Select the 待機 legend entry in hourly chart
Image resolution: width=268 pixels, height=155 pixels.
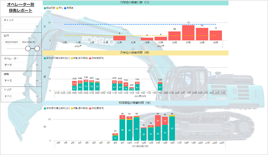point(96,108)
